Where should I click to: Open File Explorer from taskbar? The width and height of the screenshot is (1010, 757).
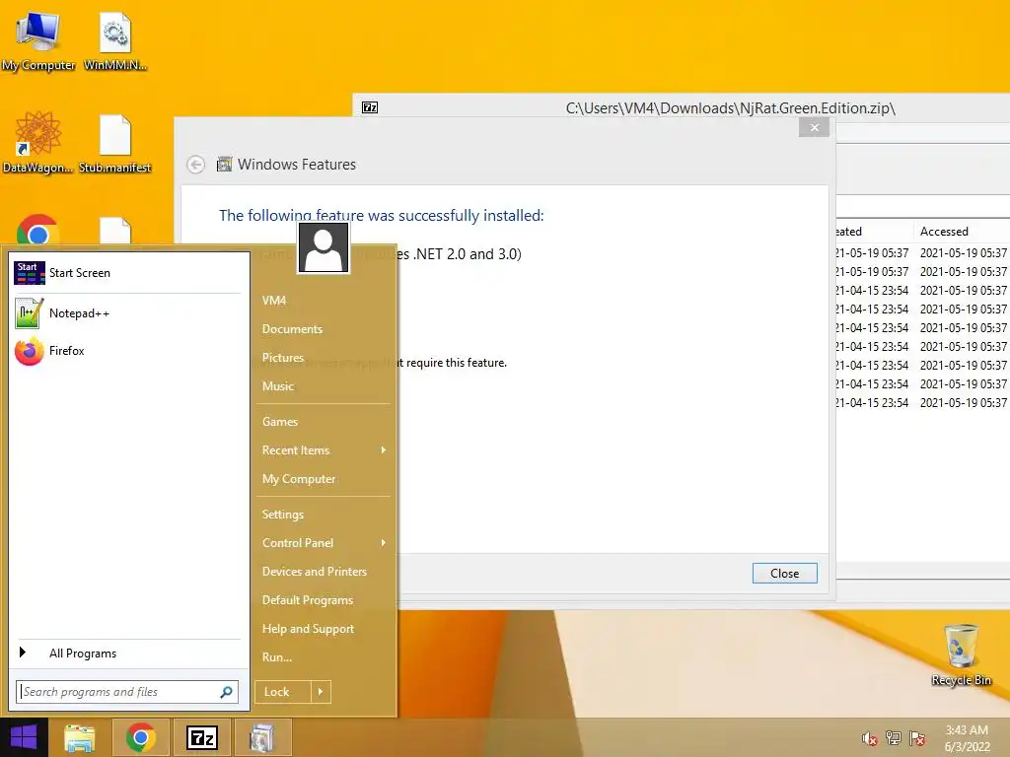coord(79,737)
